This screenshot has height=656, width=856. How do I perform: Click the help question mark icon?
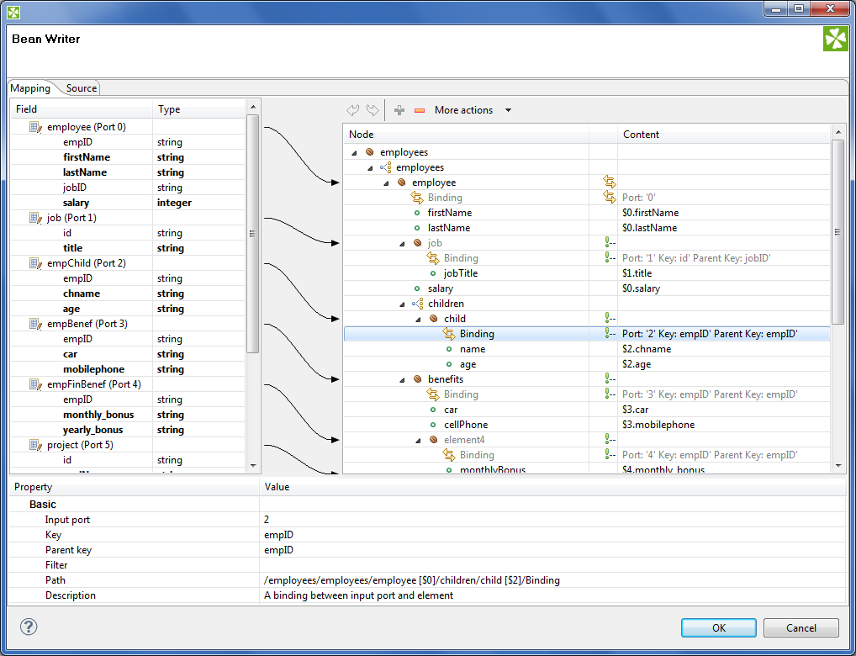[29, 627]
